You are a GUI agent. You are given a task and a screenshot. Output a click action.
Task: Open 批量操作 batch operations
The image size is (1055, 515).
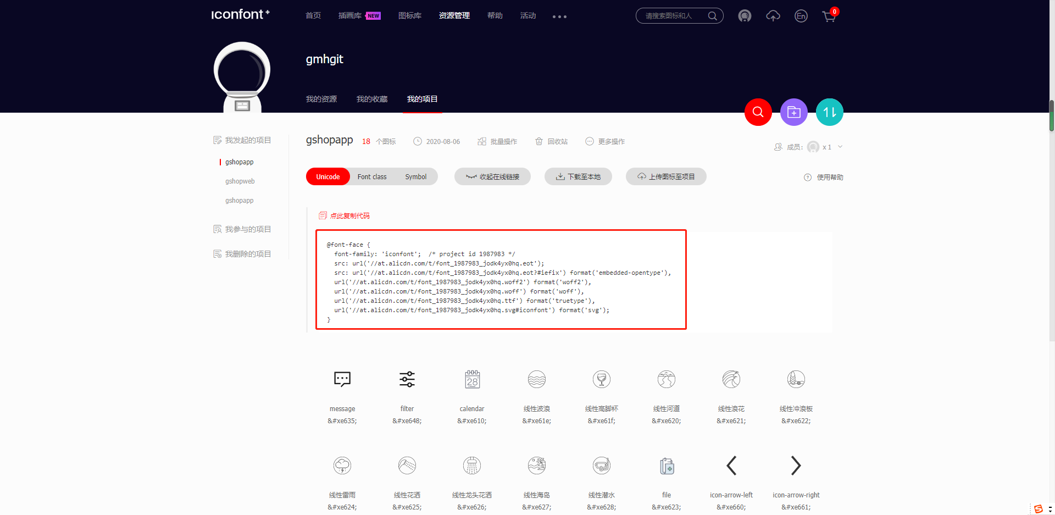click(497, 141)
